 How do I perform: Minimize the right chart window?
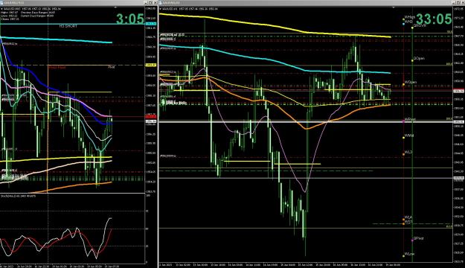(454, 3)
